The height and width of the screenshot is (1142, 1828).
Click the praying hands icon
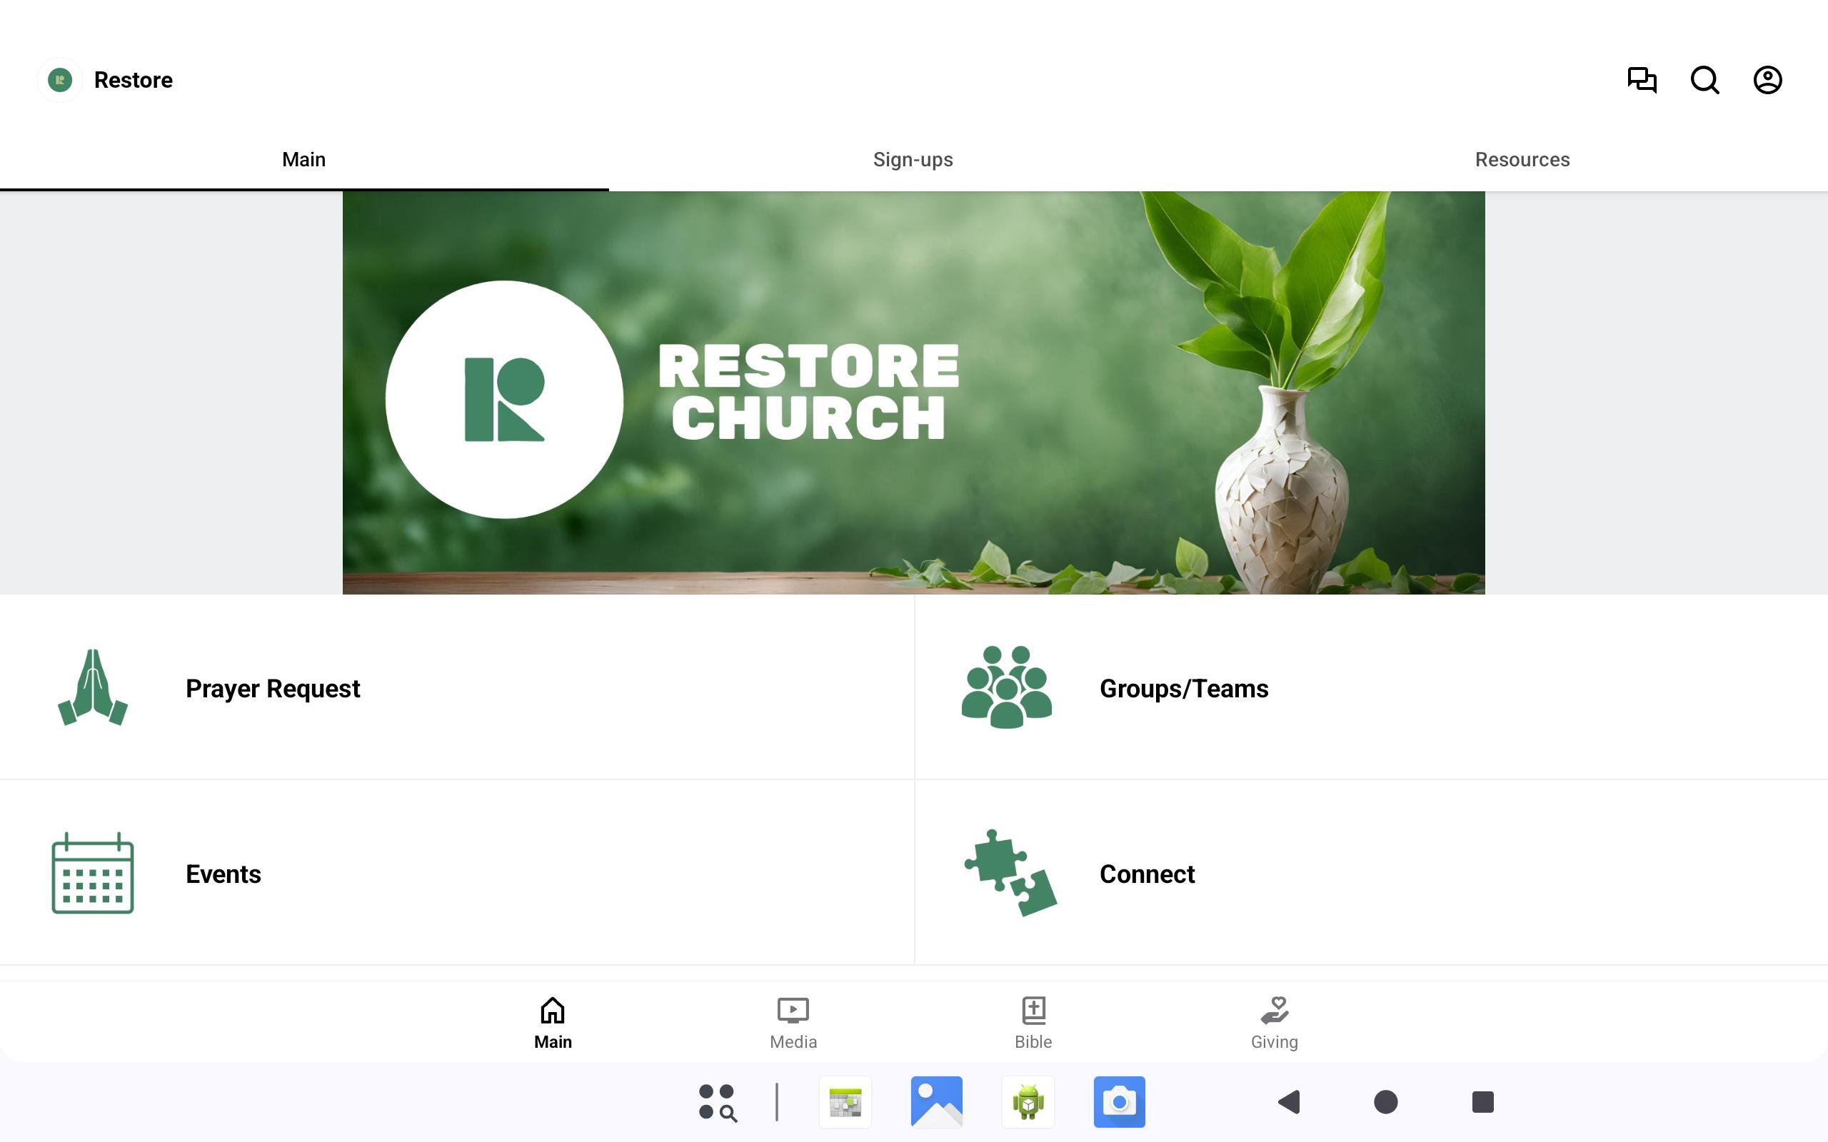point(93,687)
